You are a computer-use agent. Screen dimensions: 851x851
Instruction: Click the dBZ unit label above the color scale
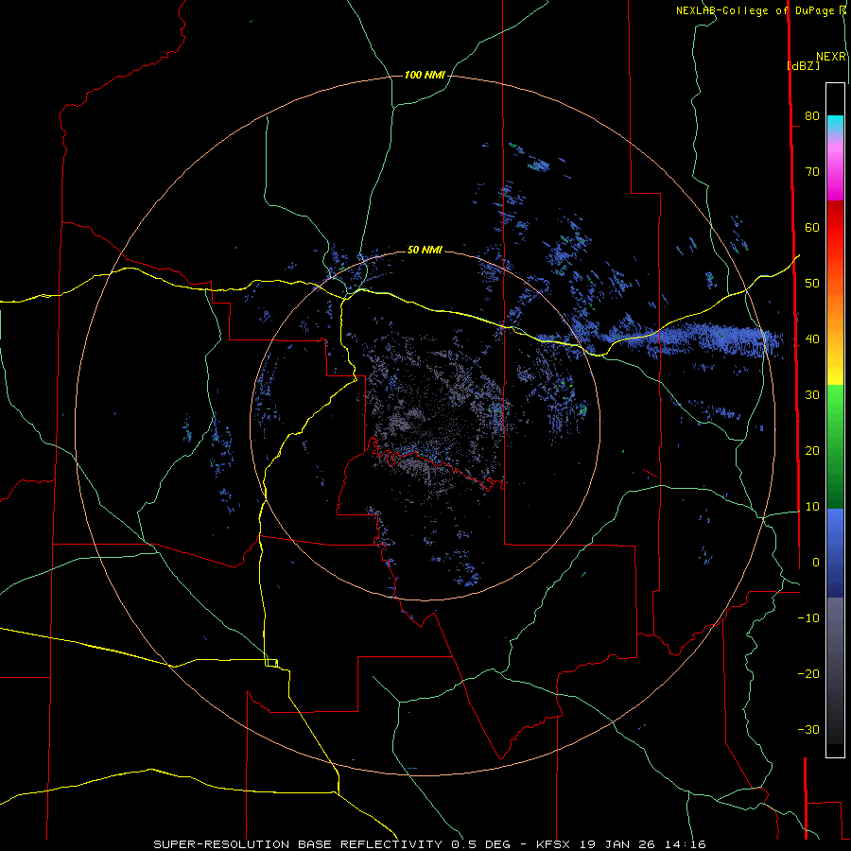803,65
